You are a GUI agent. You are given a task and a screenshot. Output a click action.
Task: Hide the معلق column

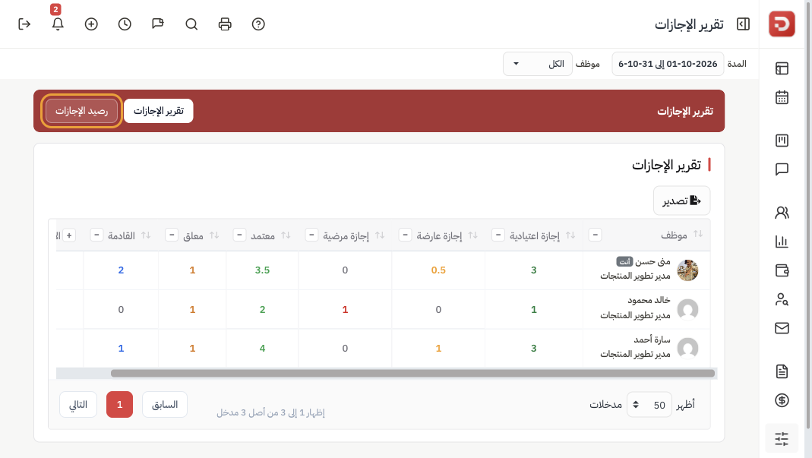click(x=172, y=235)
